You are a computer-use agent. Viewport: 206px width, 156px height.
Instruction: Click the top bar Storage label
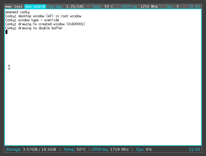click(x=56, y=6)
